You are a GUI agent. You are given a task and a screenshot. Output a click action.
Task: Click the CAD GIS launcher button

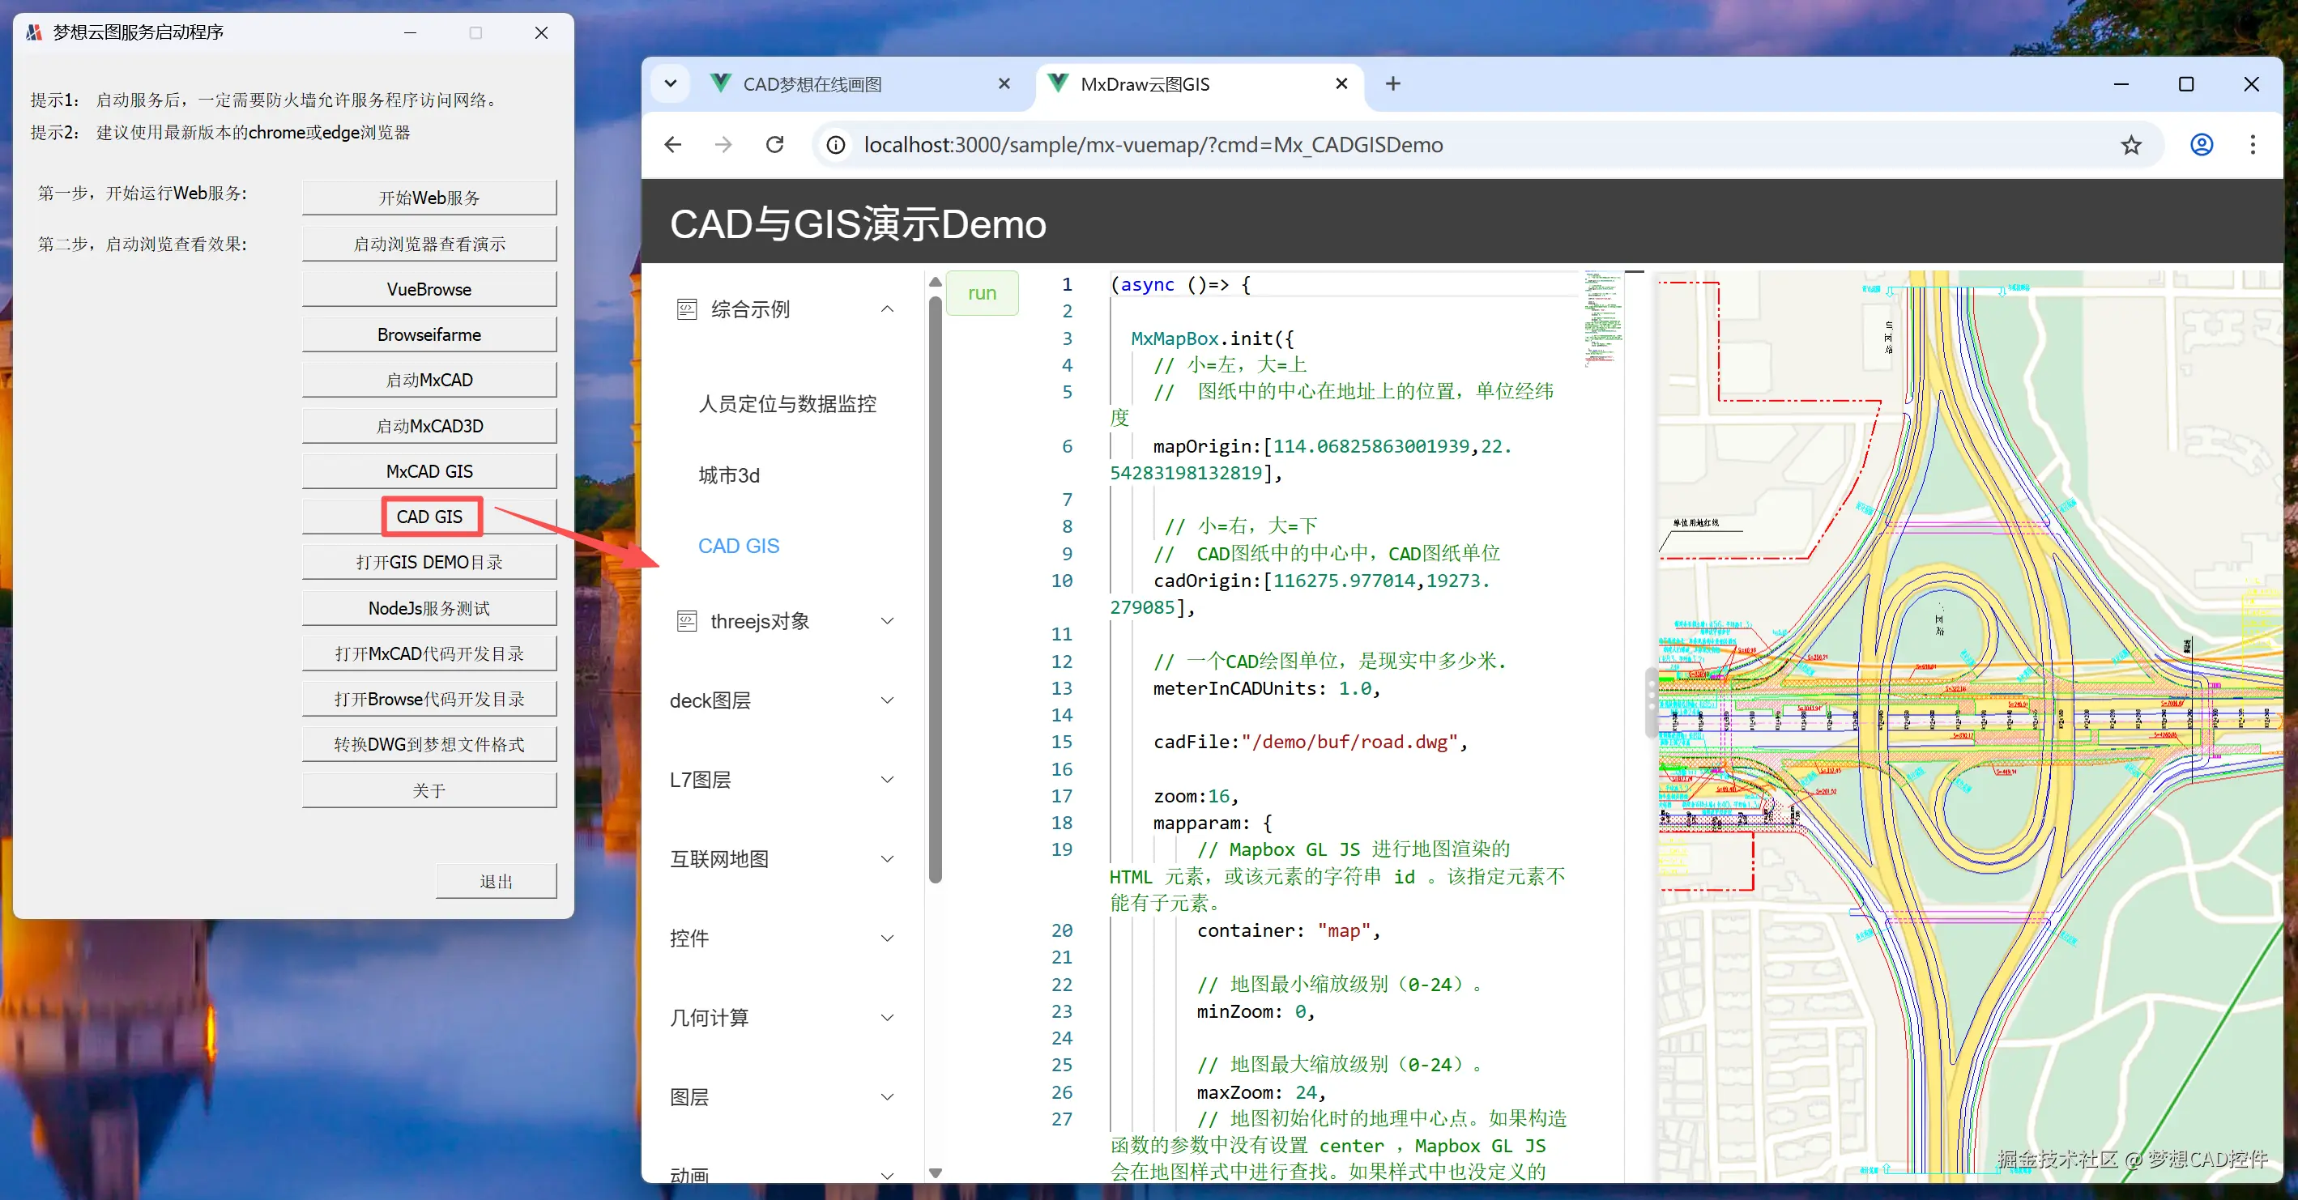pyautogui.click(x=429, y=517)
